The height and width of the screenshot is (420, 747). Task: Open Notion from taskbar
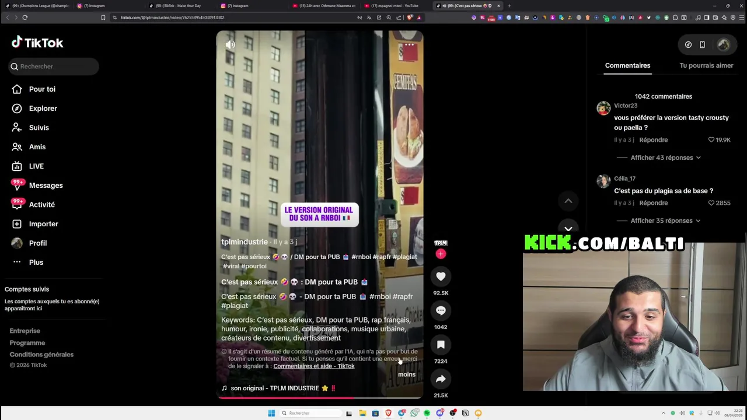coord(465,413)
